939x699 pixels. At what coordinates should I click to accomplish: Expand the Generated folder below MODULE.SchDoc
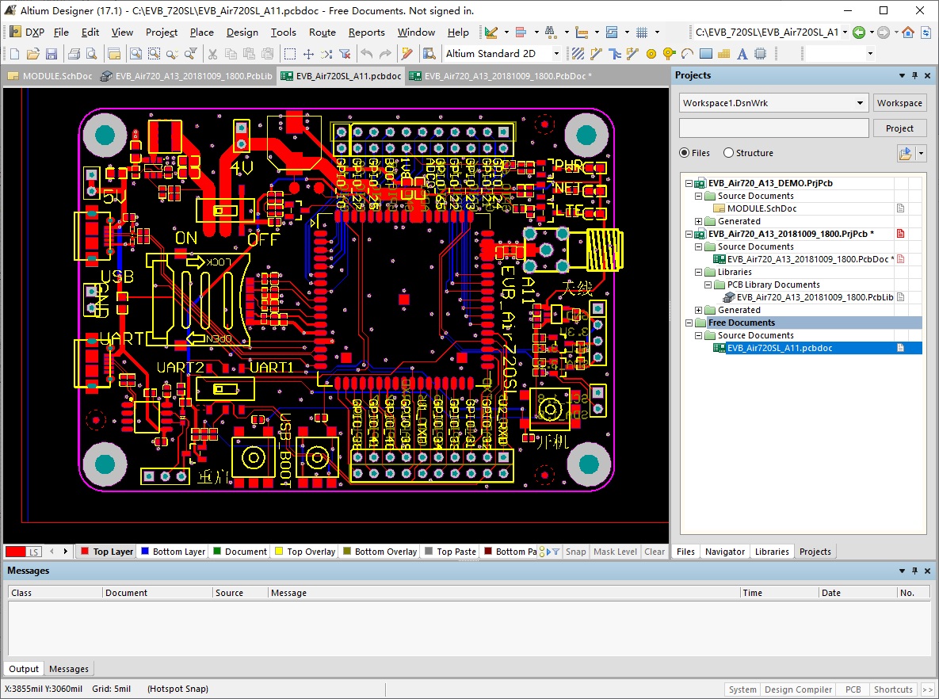(x=698, y=222)
